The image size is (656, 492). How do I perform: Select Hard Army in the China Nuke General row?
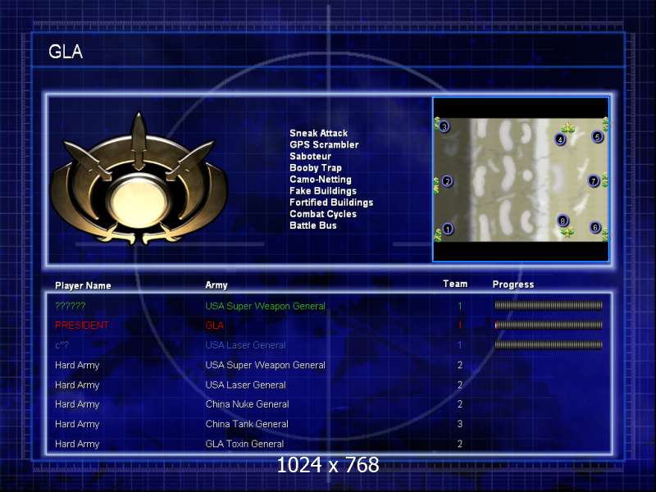click(77, 404)
